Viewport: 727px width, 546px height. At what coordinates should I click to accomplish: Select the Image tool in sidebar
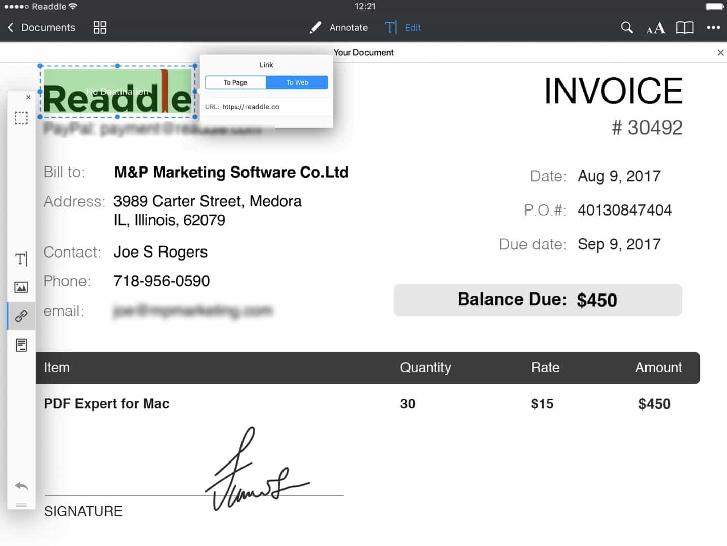click(21, 287)
